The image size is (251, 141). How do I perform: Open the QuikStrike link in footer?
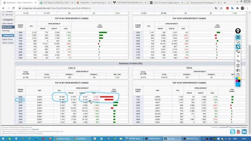pos(224,127)
